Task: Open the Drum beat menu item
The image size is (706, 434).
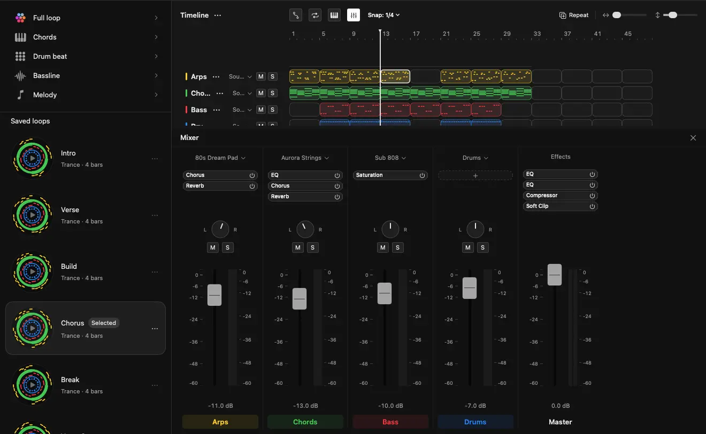Action: click(x=86, y=56)
